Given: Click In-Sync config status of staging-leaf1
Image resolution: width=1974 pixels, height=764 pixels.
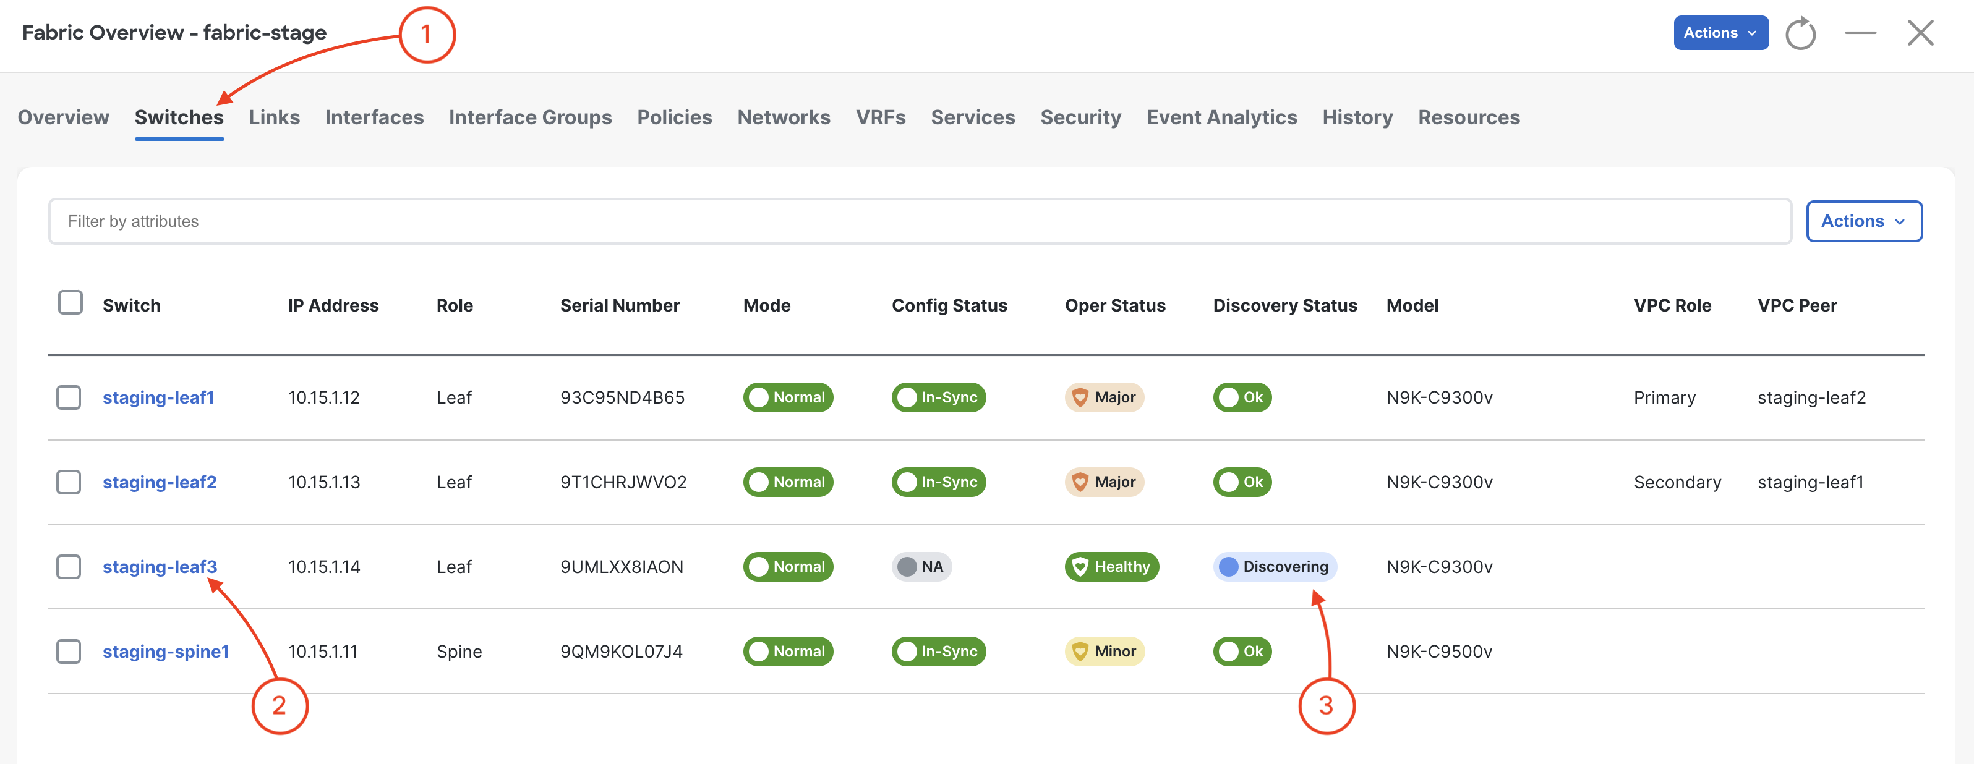Looking at the screenshot, I should pyautogui.click(x=939, y=397).
